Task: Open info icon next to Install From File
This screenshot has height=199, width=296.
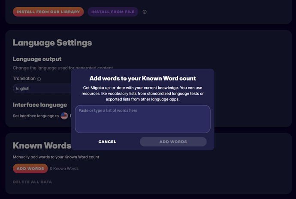Action: [x=145, y=12]
